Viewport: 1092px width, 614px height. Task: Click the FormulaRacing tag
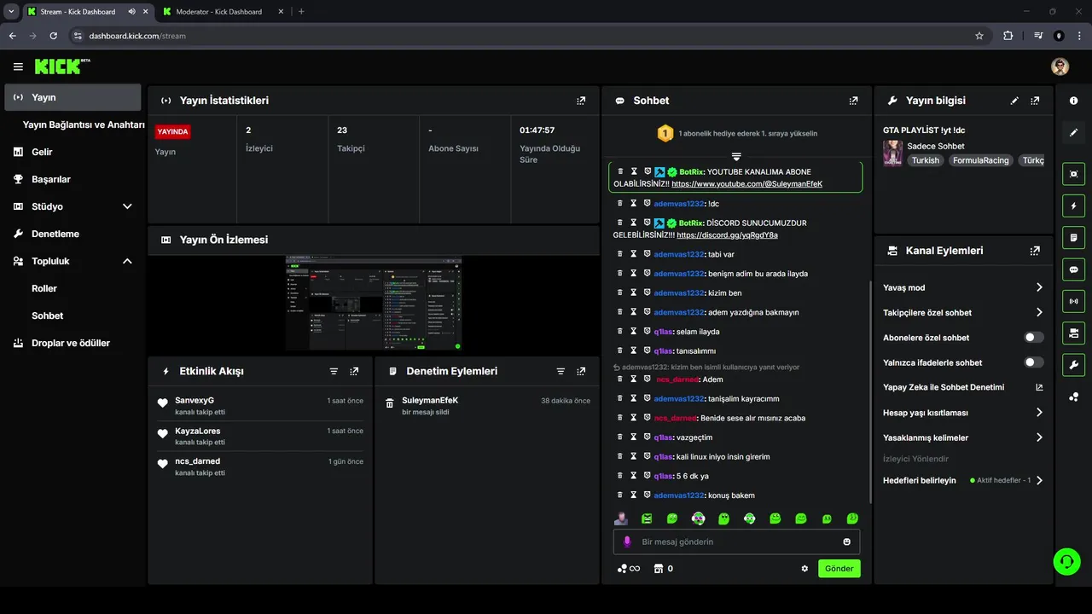pos(980,160)
